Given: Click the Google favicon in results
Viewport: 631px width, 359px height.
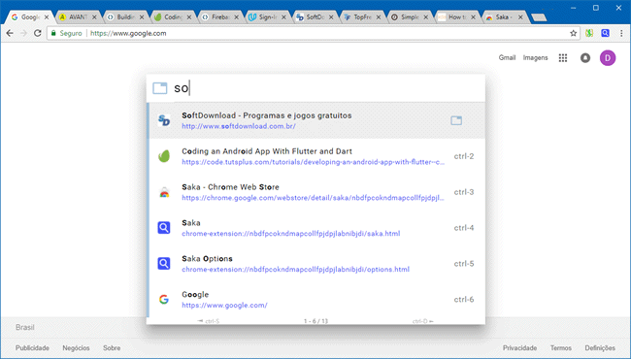Looking at the screenshot, I should coord(164,300).
